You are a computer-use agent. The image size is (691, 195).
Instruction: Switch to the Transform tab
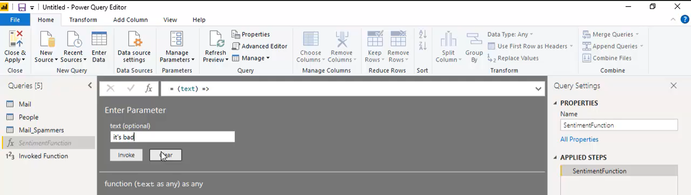(x=83, y=20)
